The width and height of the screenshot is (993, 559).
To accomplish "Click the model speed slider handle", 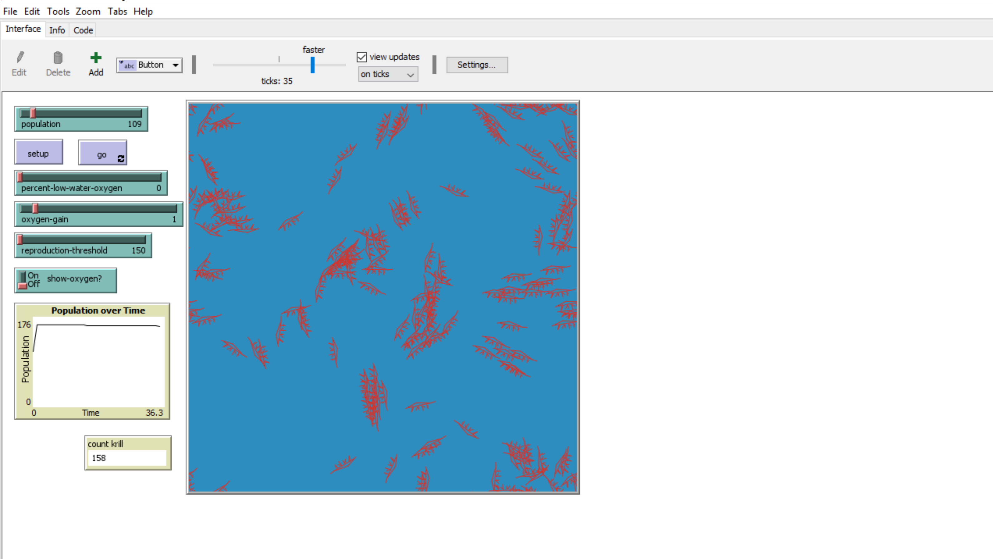I will pos(313,65).
